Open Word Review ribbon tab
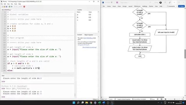Image resolution: width=186 pixels, height=105 pixels. coord(151,6)
